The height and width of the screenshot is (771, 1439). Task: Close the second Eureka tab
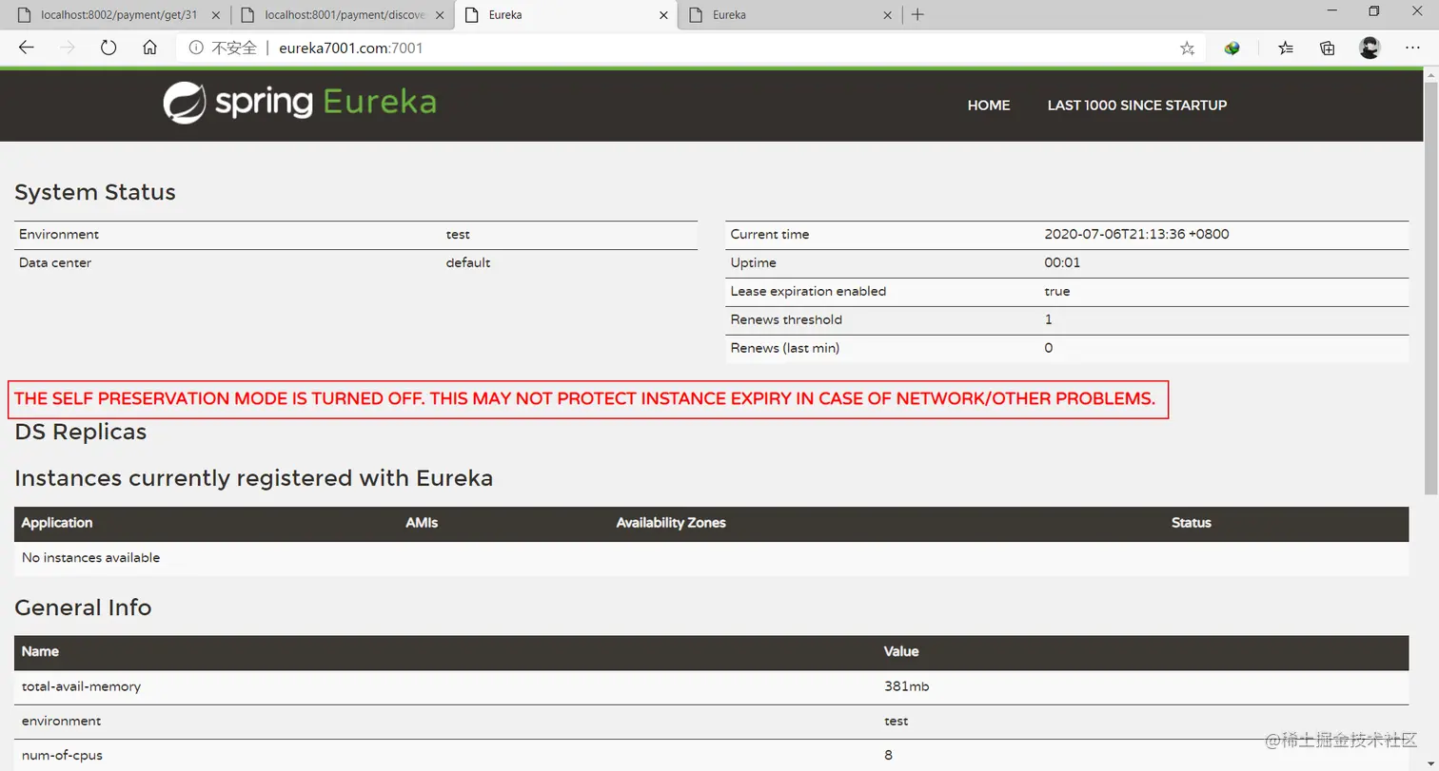pos(887,15)
